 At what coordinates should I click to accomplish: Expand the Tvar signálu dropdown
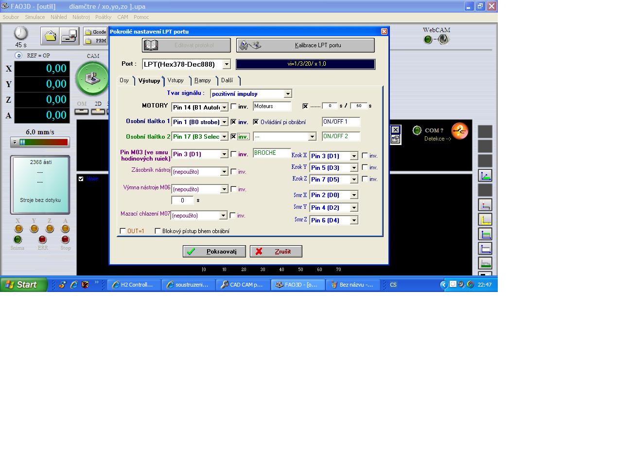pos(288,94)
